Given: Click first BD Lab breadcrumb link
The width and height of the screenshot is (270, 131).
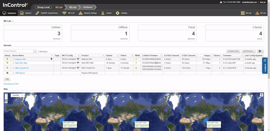Looking at the screenshot, I should click(59, 7).
